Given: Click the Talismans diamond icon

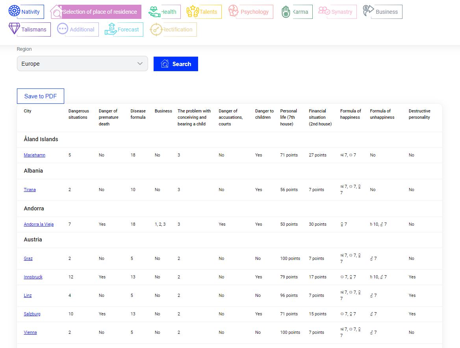Looking at the screenshot, I should point(14,29).
